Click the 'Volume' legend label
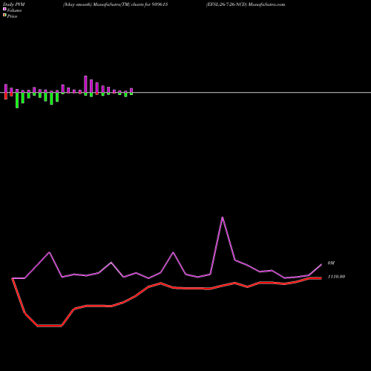Viewport: 371px width, 371px height. [14, 10]
